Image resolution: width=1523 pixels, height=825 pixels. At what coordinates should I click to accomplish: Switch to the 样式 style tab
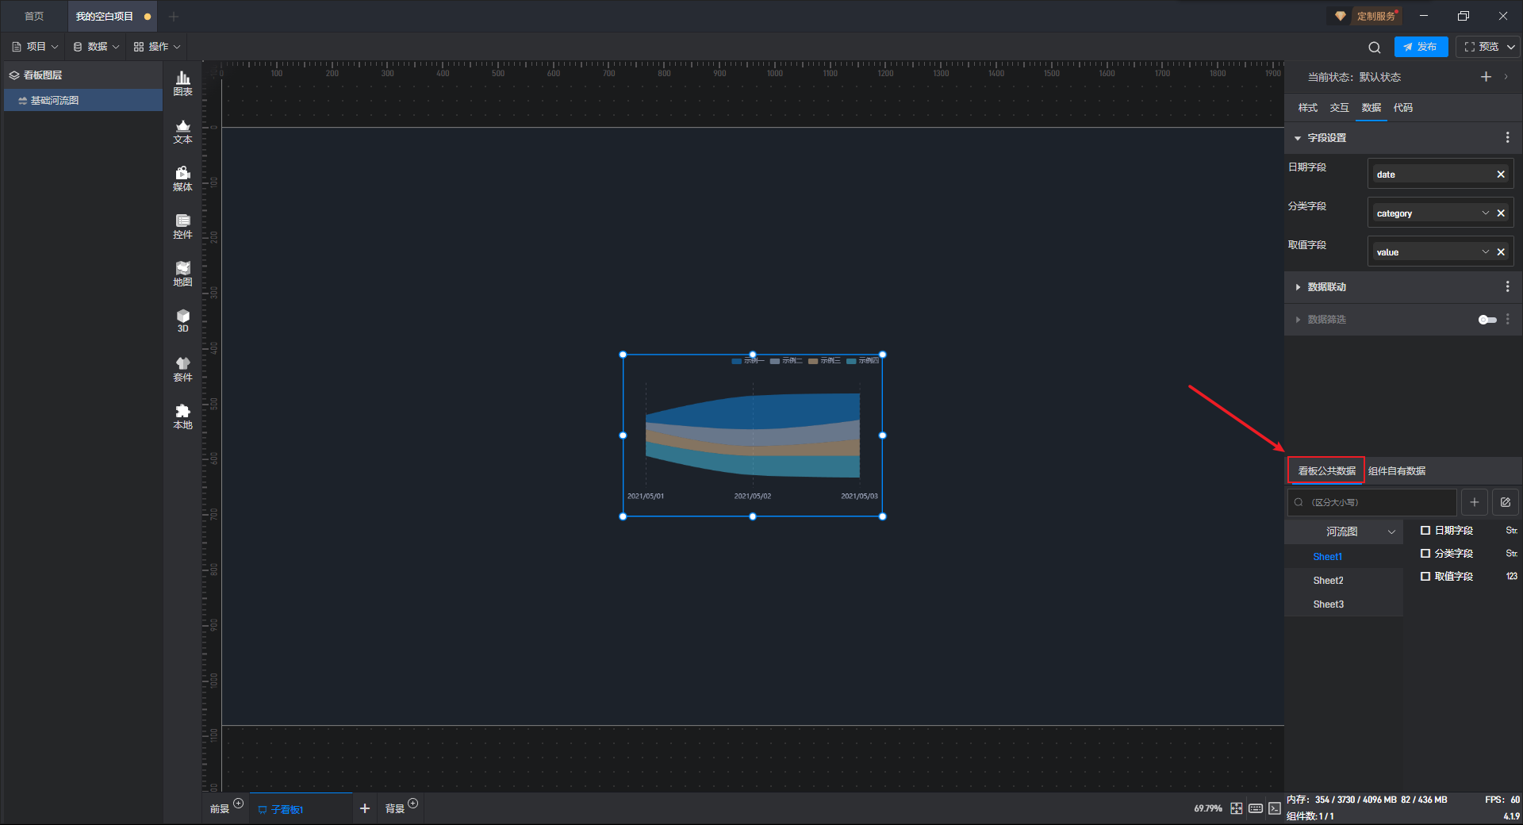click(x=1307, y=108)
